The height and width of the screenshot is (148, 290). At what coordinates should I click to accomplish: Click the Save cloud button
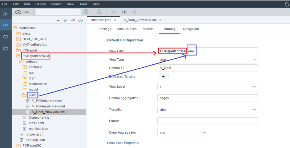(x=22, y=12)
